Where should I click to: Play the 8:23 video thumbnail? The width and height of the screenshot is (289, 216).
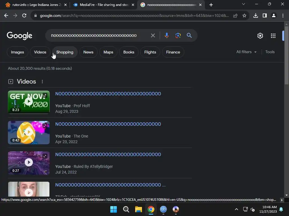(x=29, y=102)
